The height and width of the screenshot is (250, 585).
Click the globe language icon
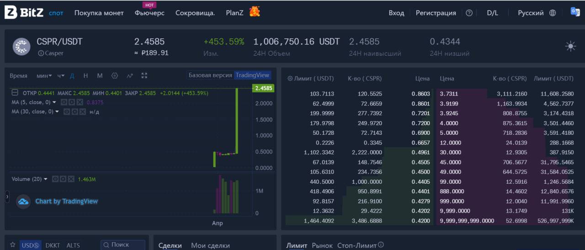553,13
